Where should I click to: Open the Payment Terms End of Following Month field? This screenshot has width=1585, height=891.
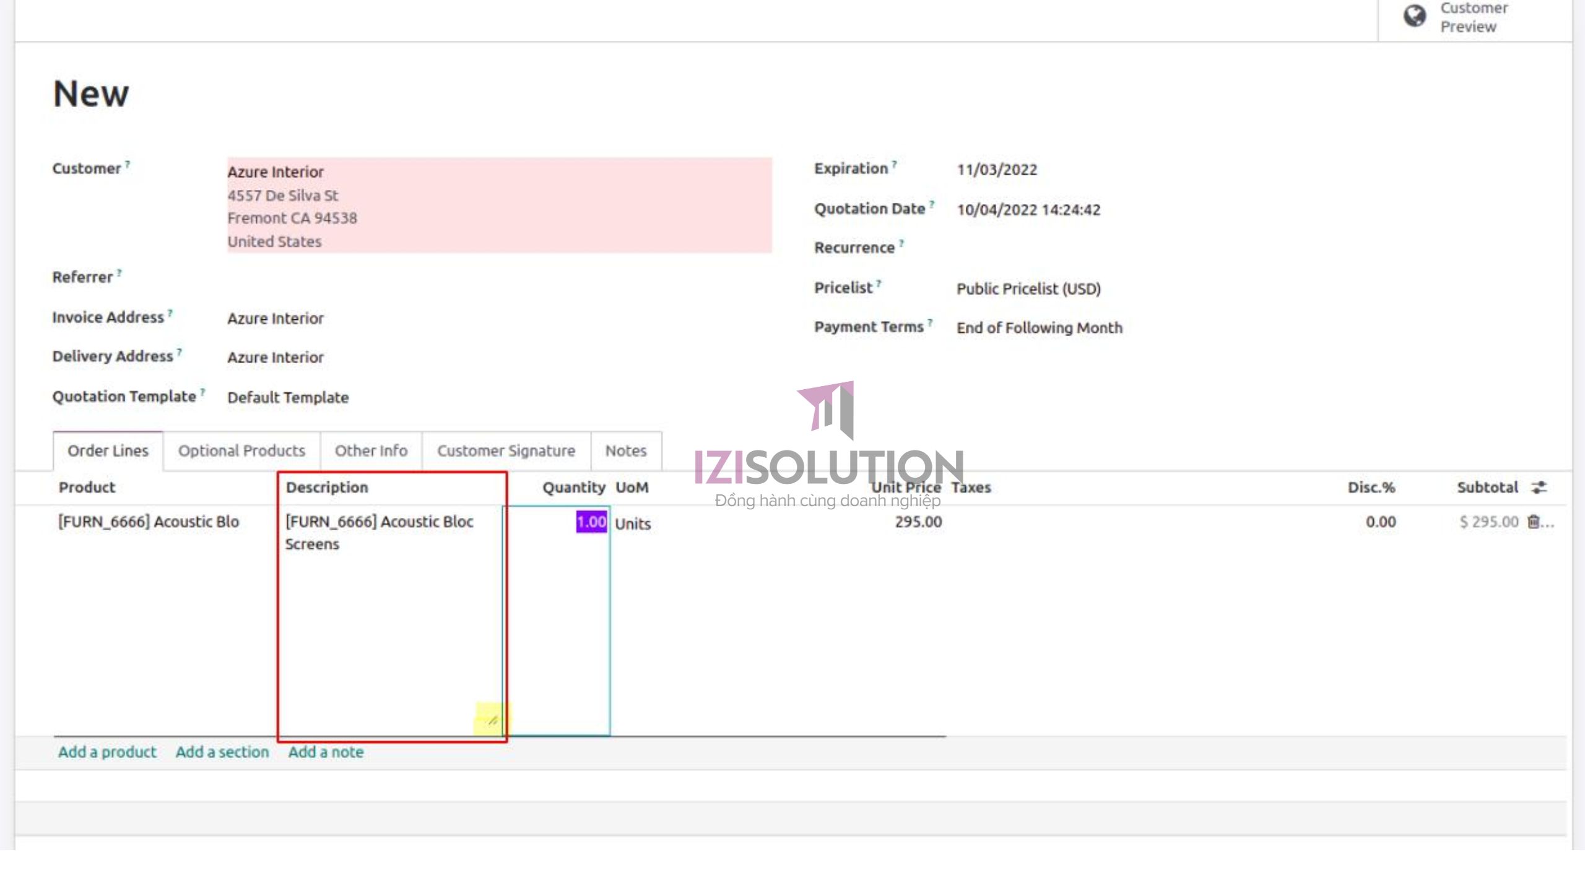(x=1039, y=328)
